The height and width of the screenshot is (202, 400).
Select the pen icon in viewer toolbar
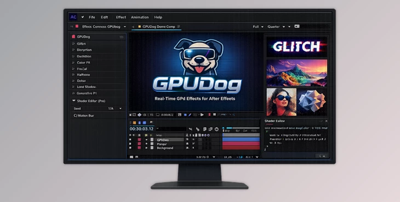tap(190, 115)
